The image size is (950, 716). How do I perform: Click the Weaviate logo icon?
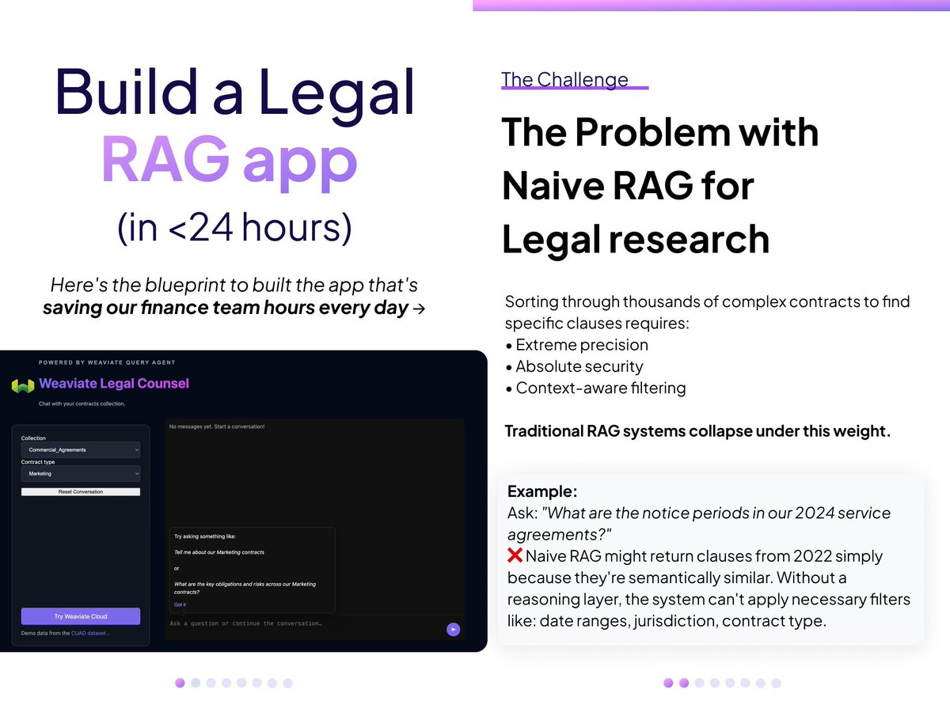coord(22,385)
